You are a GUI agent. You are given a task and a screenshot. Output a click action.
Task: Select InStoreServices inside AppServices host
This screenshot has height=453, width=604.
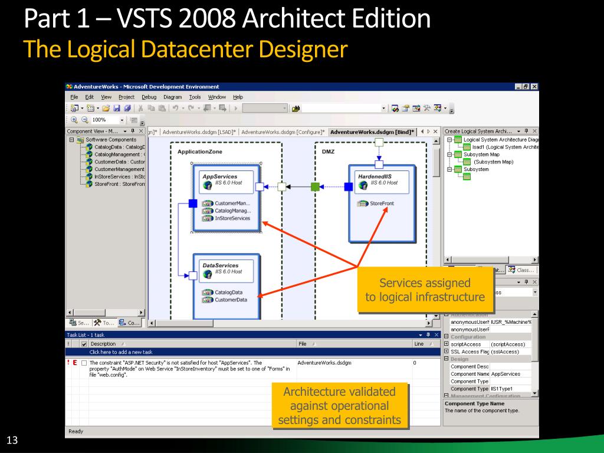232,218
